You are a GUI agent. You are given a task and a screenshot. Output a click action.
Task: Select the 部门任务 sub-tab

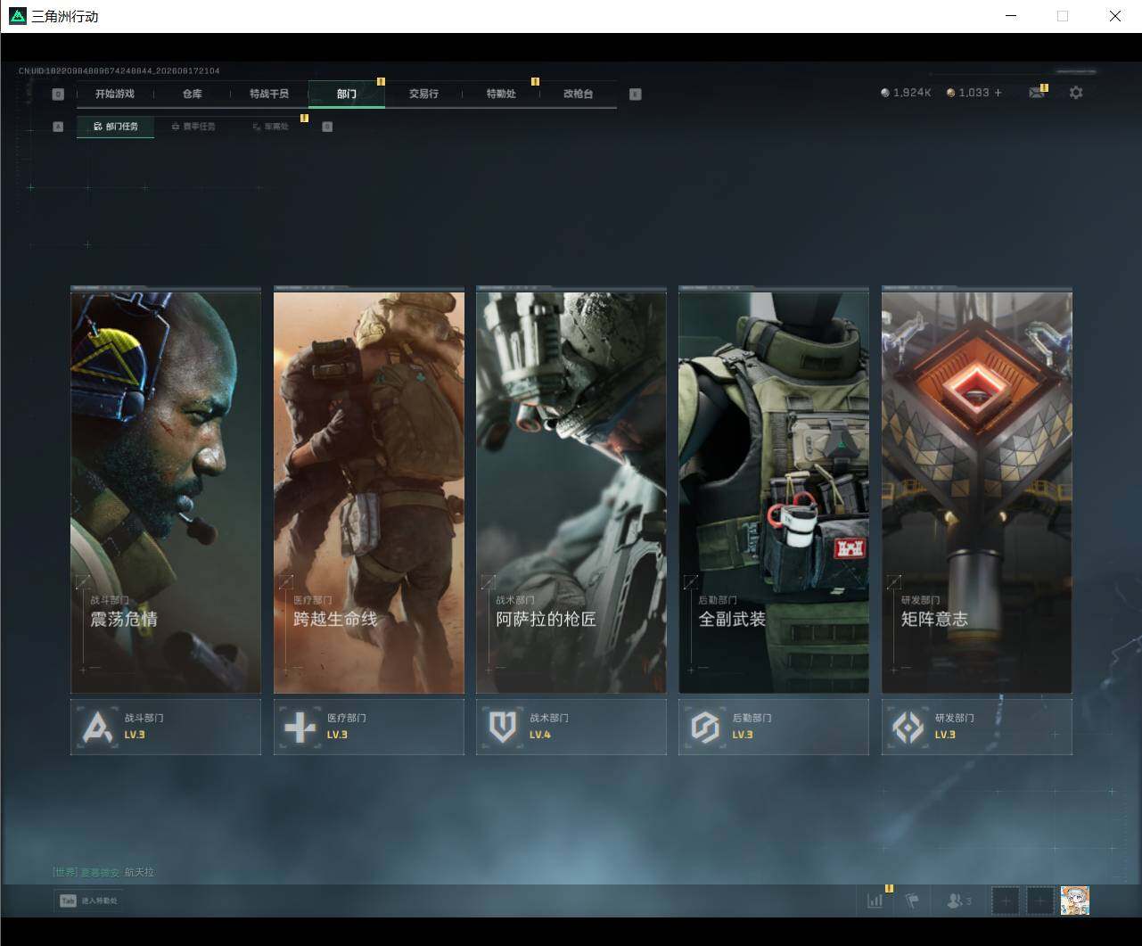116,127
